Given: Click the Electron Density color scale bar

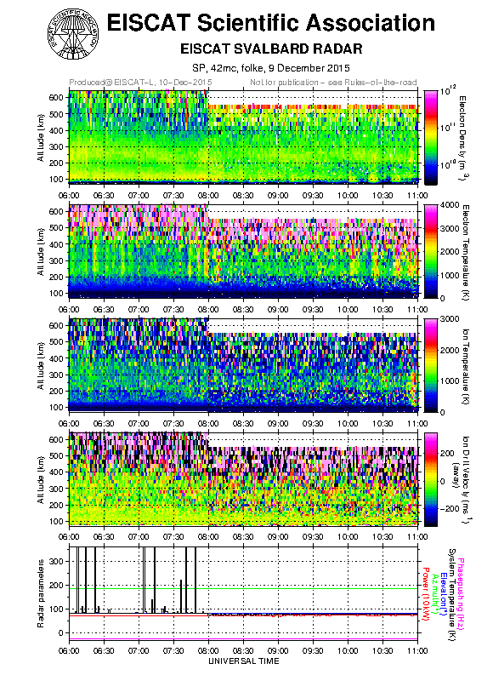Looking at the screenshot, I should (431, 138).
